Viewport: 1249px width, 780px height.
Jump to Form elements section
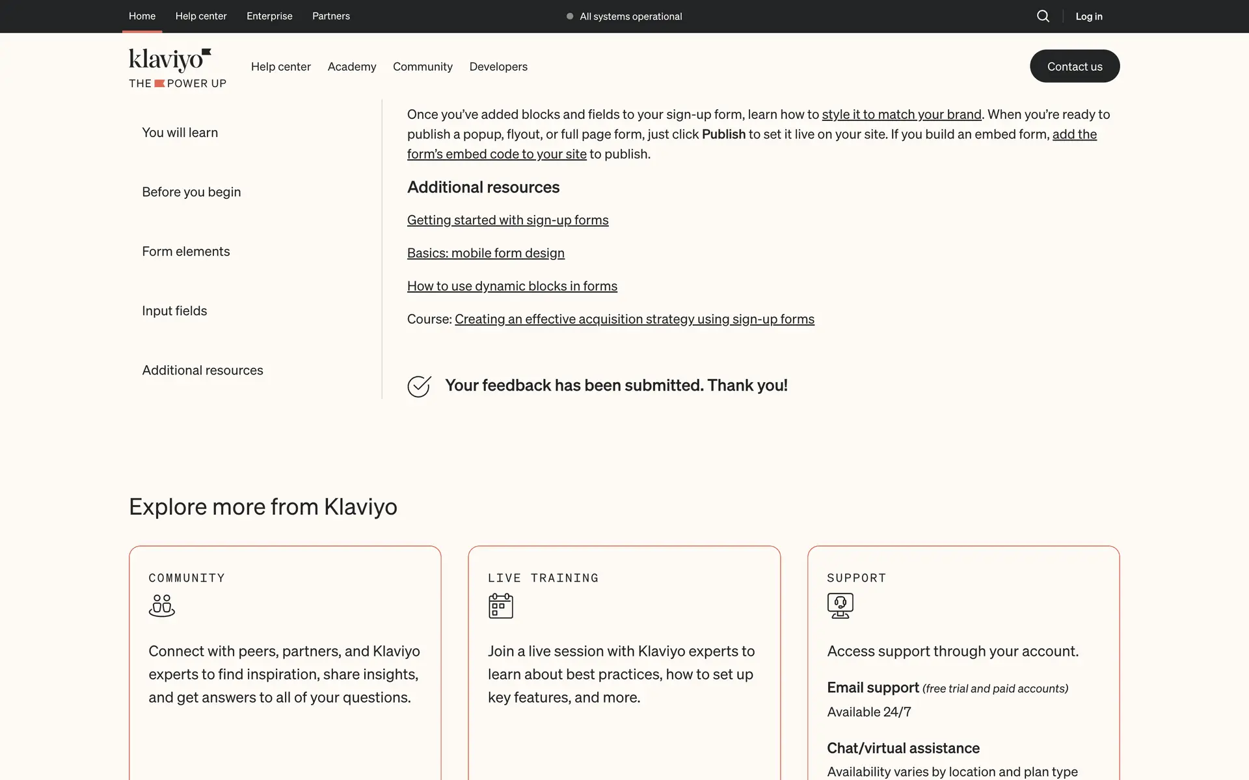click(x=186, y=252)
